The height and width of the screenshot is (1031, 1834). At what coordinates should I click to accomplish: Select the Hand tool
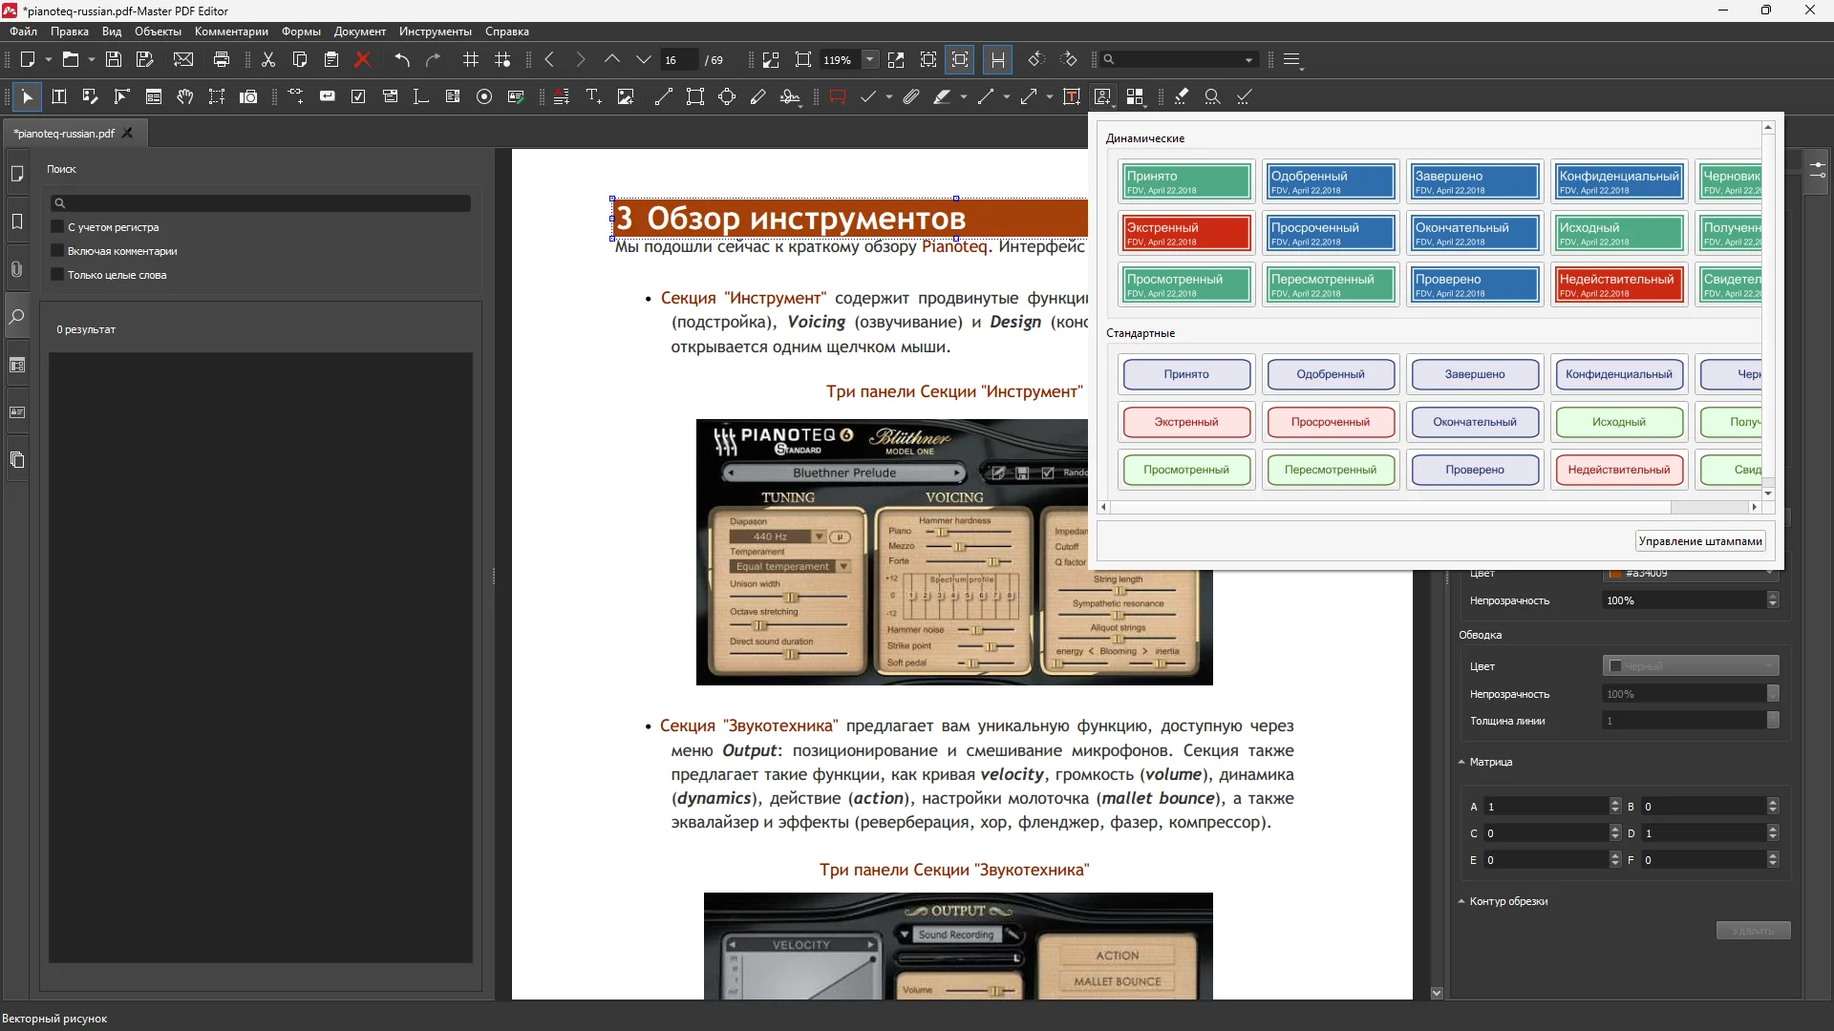click(185, 96)
